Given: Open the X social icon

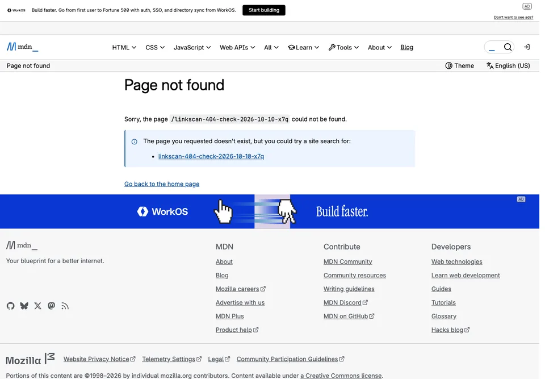Looking at the screenshot, I should [37, 306].
